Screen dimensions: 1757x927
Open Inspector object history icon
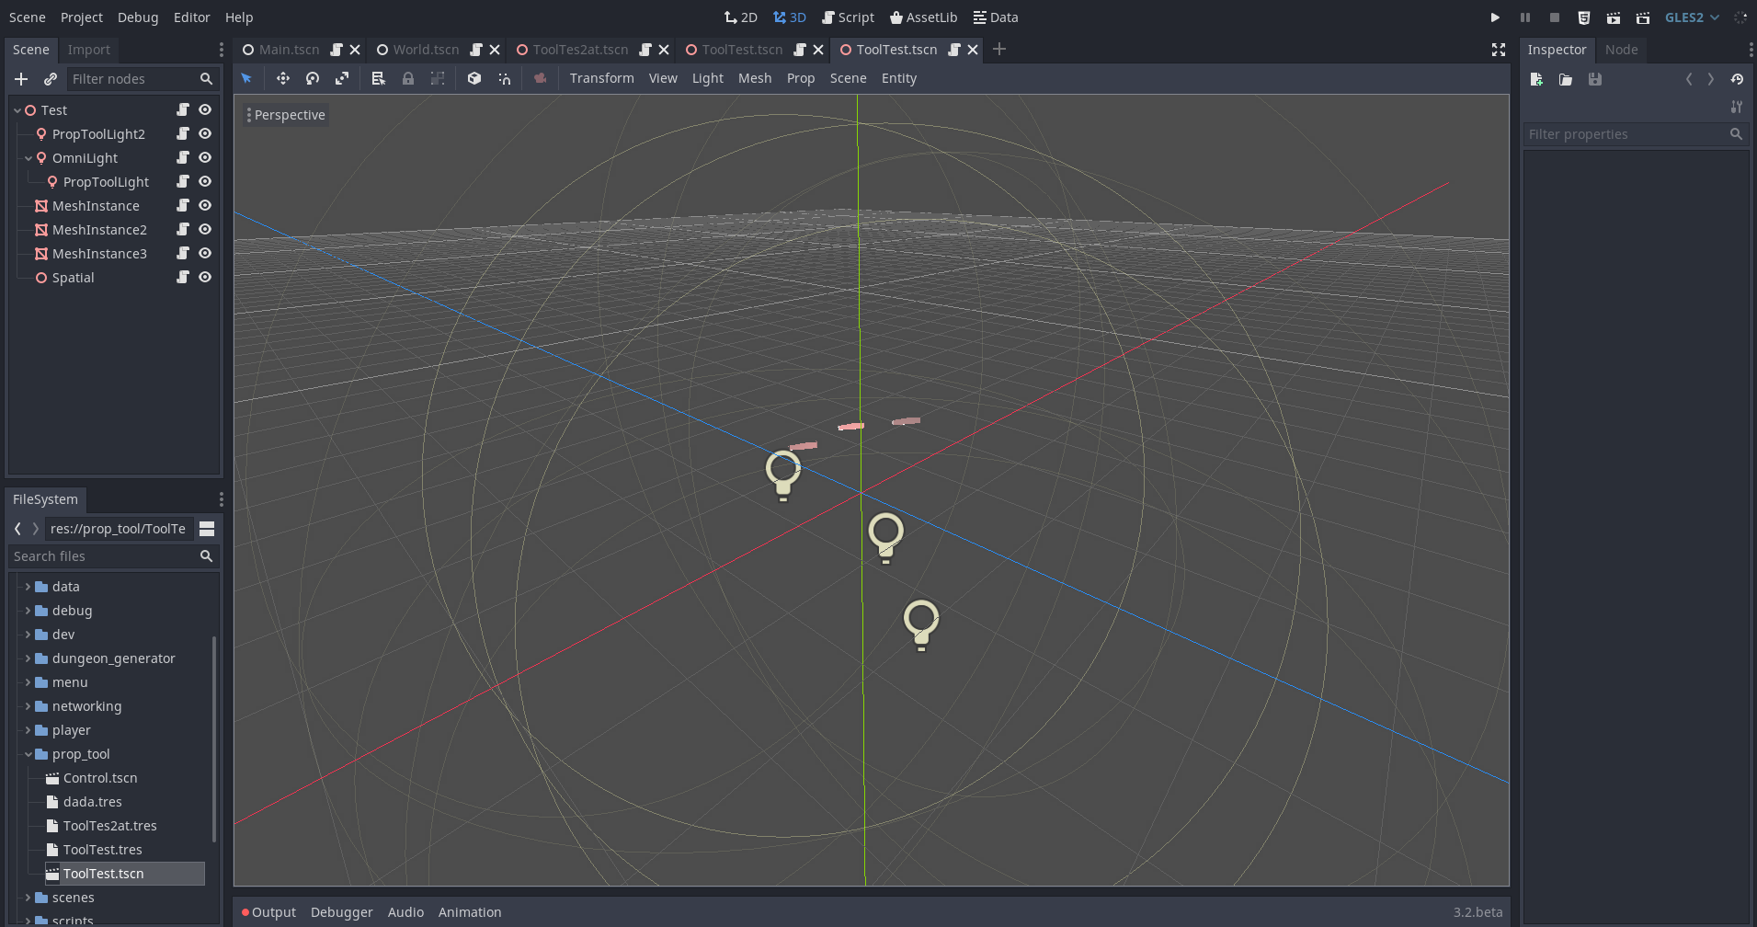[x=1737, y=79]
